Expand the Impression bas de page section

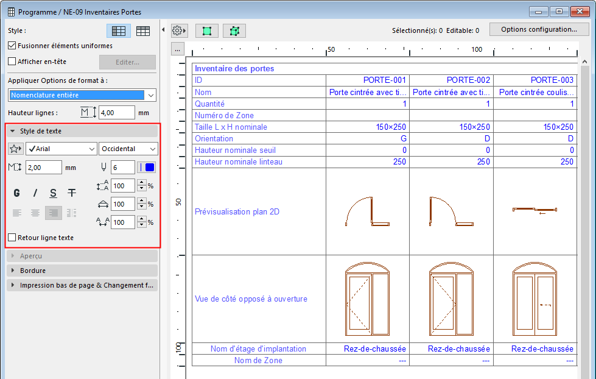point(82,285)
